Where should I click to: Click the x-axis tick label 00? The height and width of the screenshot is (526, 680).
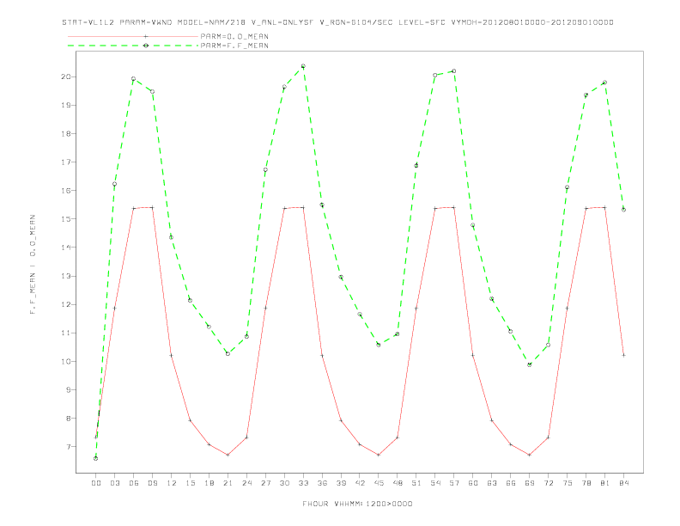(x=96, y=483)
